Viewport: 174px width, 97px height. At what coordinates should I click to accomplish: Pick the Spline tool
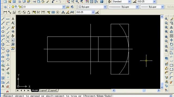tap(3, 53)
